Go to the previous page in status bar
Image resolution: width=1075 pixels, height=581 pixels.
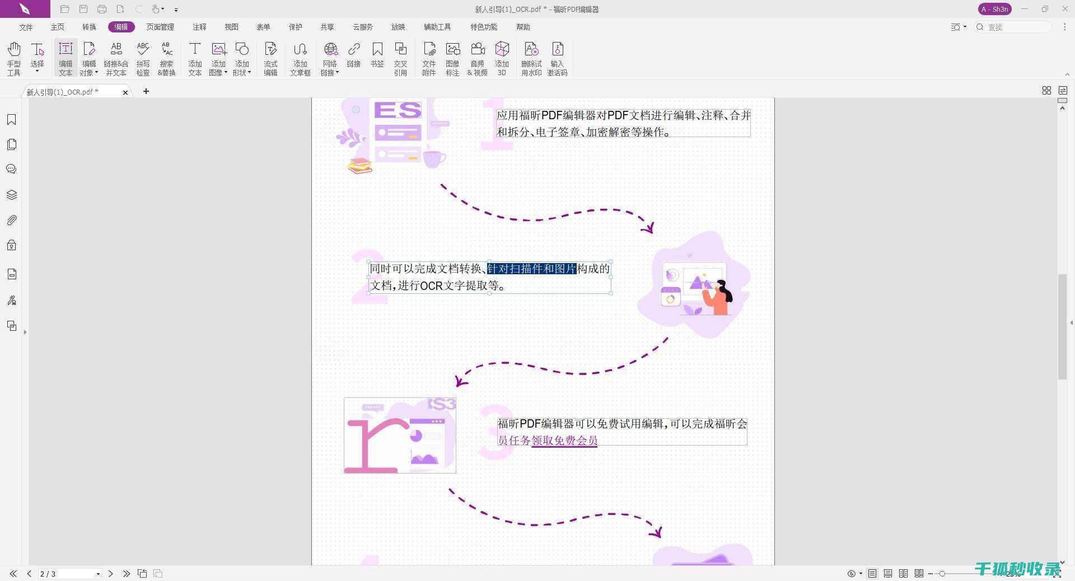tap(29, 574)
